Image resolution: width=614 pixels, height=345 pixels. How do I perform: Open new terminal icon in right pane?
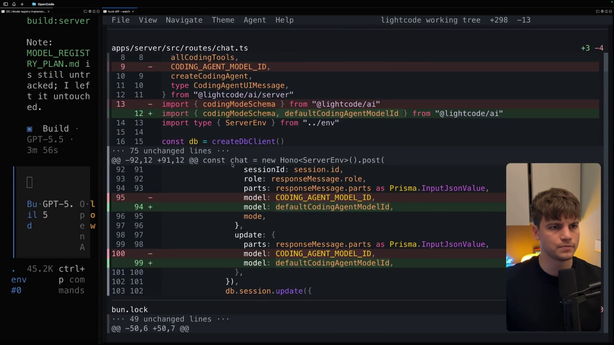[597, 11]
